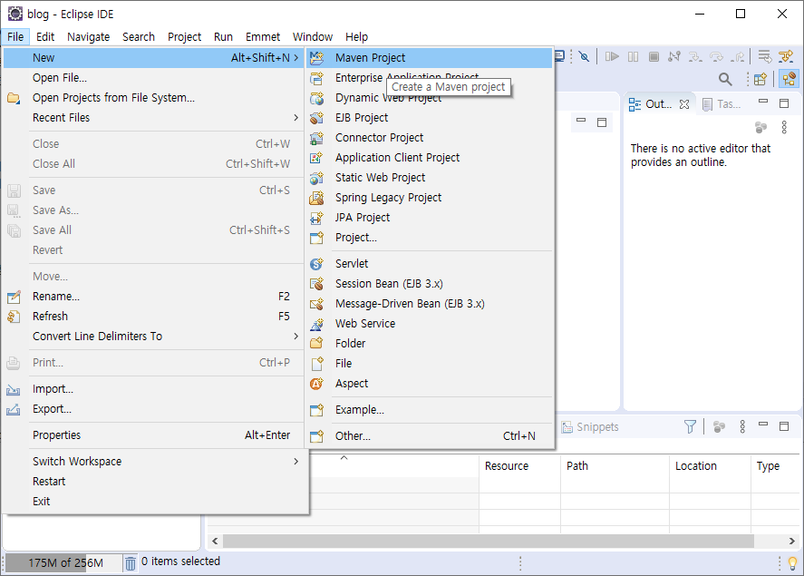This screenshot has width=804, height=576.
Task: Select Open Projects from File System...
Action: click(x=154, y=97)
